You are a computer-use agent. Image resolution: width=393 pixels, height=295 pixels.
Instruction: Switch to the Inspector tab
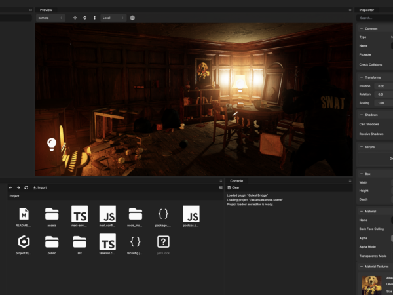[x=366, y=10]
